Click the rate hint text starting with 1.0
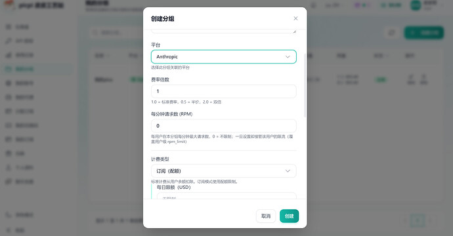 [x=186, y=102]
